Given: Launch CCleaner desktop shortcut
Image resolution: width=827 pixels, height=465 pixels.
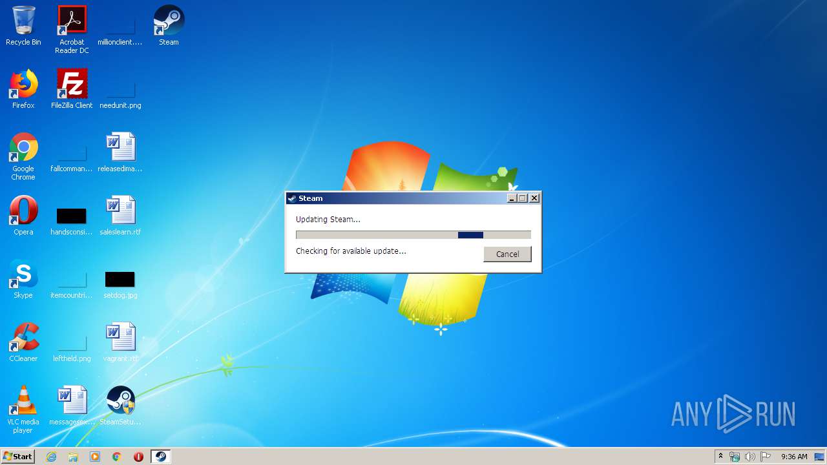Looking at the screenshot, I should click(23, 342).
